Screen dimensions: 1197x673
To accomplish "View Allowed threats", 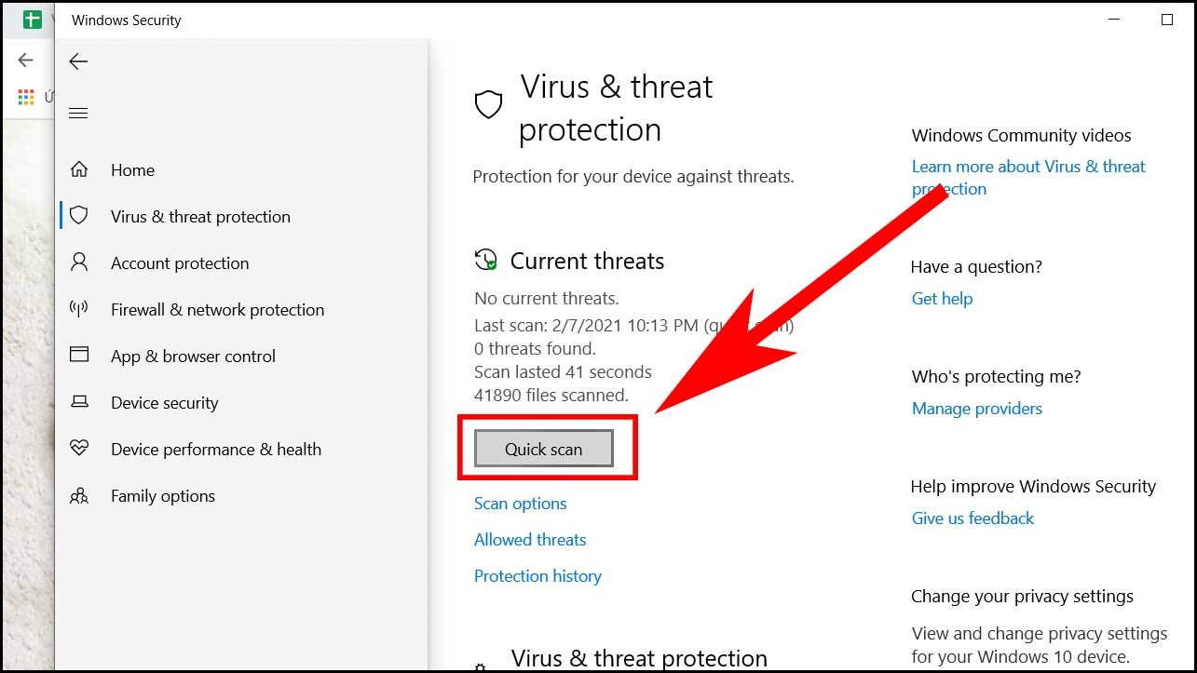I will (529, 539).
